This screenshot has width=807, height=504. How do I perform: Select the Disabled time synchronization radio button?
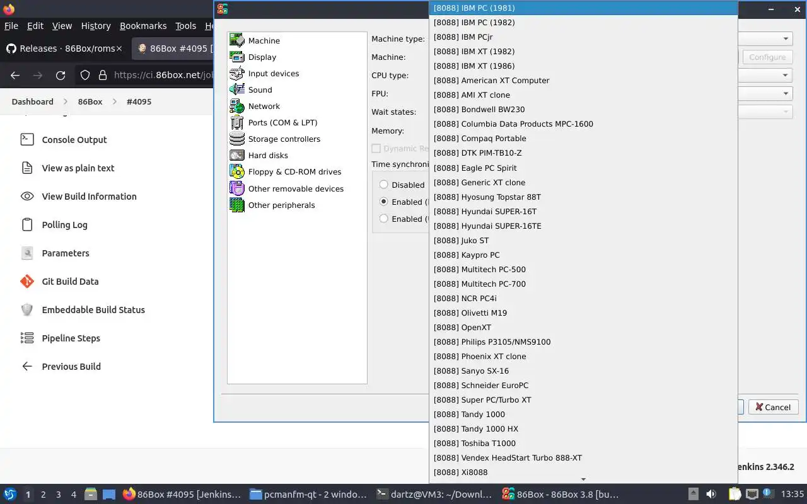[384, 185]
